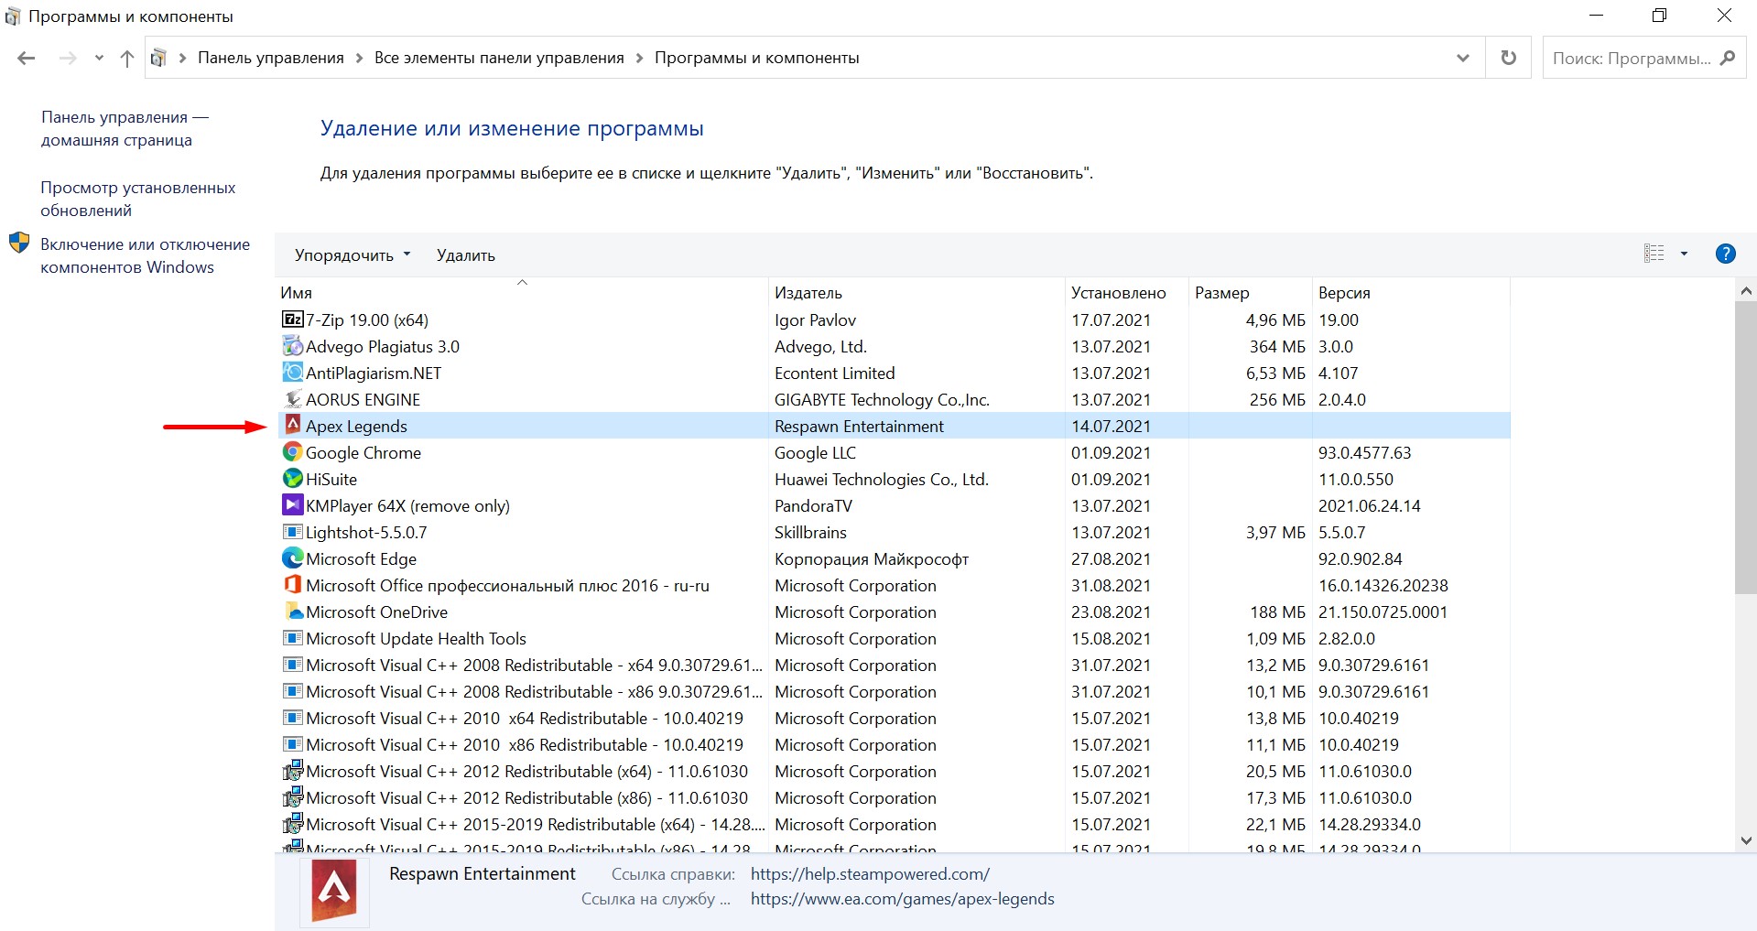1757x931 pixels.
Task: Click the AntiPlagiarism.NET icon
Action: 293,373
